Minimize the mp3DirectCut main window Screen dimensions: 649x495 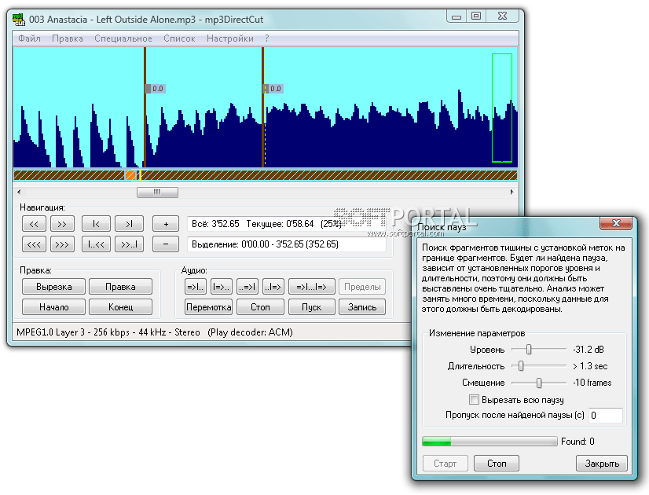(x=456, y=16)
